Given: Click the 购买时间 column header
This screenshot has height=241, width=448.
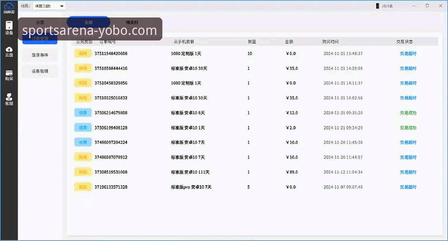Looking at the screenshot, I should coord(330,42).
